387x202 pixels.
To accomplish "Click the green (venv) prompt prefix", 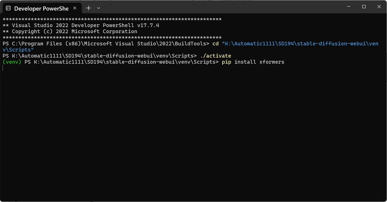I will (12, 62).
